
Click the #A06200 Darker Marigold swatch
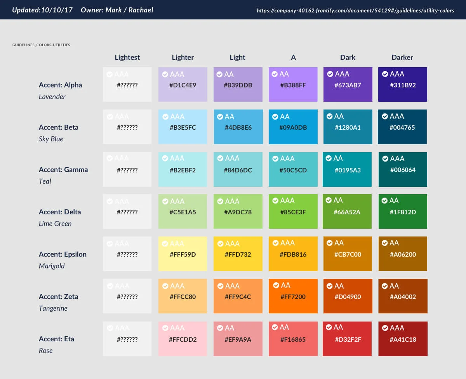(x=403, y=254)
